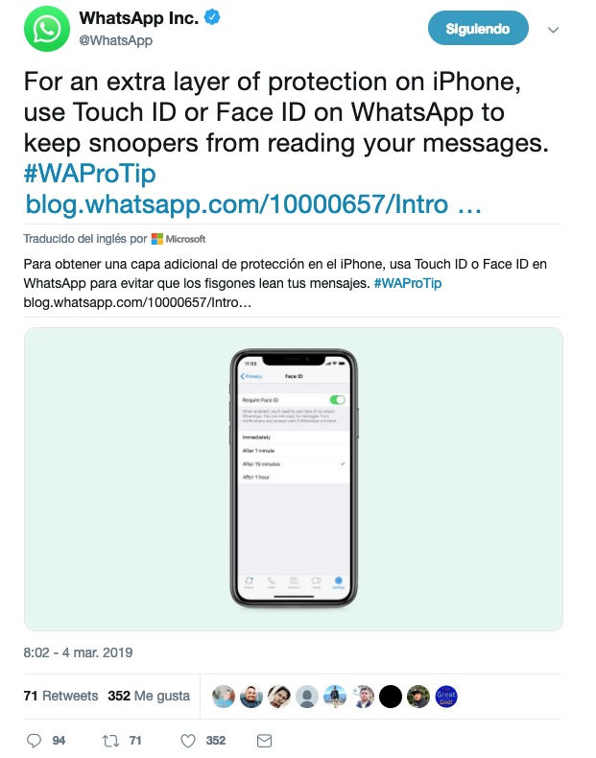This screenshot has height=758, width=596.
Task: Click the 8:02 - 4 mar. 2019 timestamp
Action: [78, 652]
